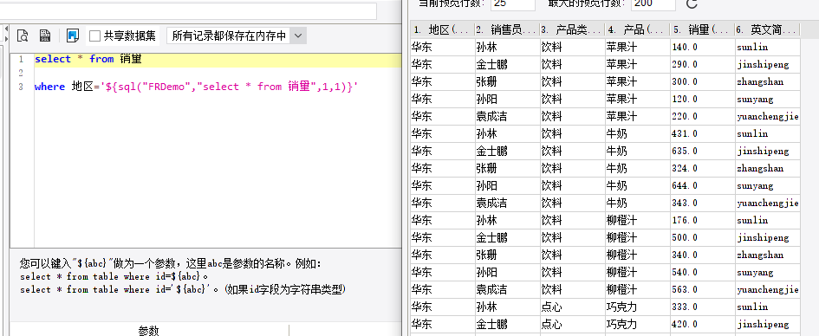
Task: Select the 431.0 sales cell
Action: [702, 134]
